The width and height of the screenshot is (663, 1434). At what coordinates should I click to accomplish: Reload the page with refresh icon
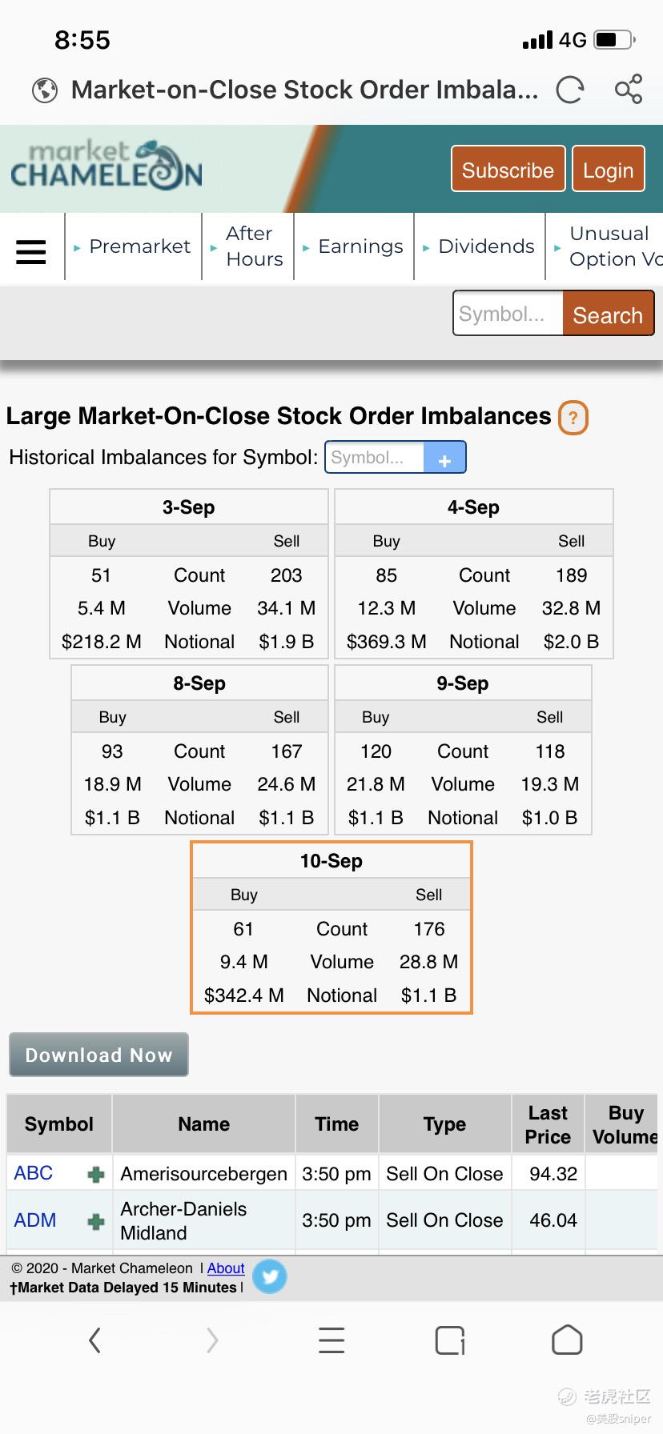[570, 90]
